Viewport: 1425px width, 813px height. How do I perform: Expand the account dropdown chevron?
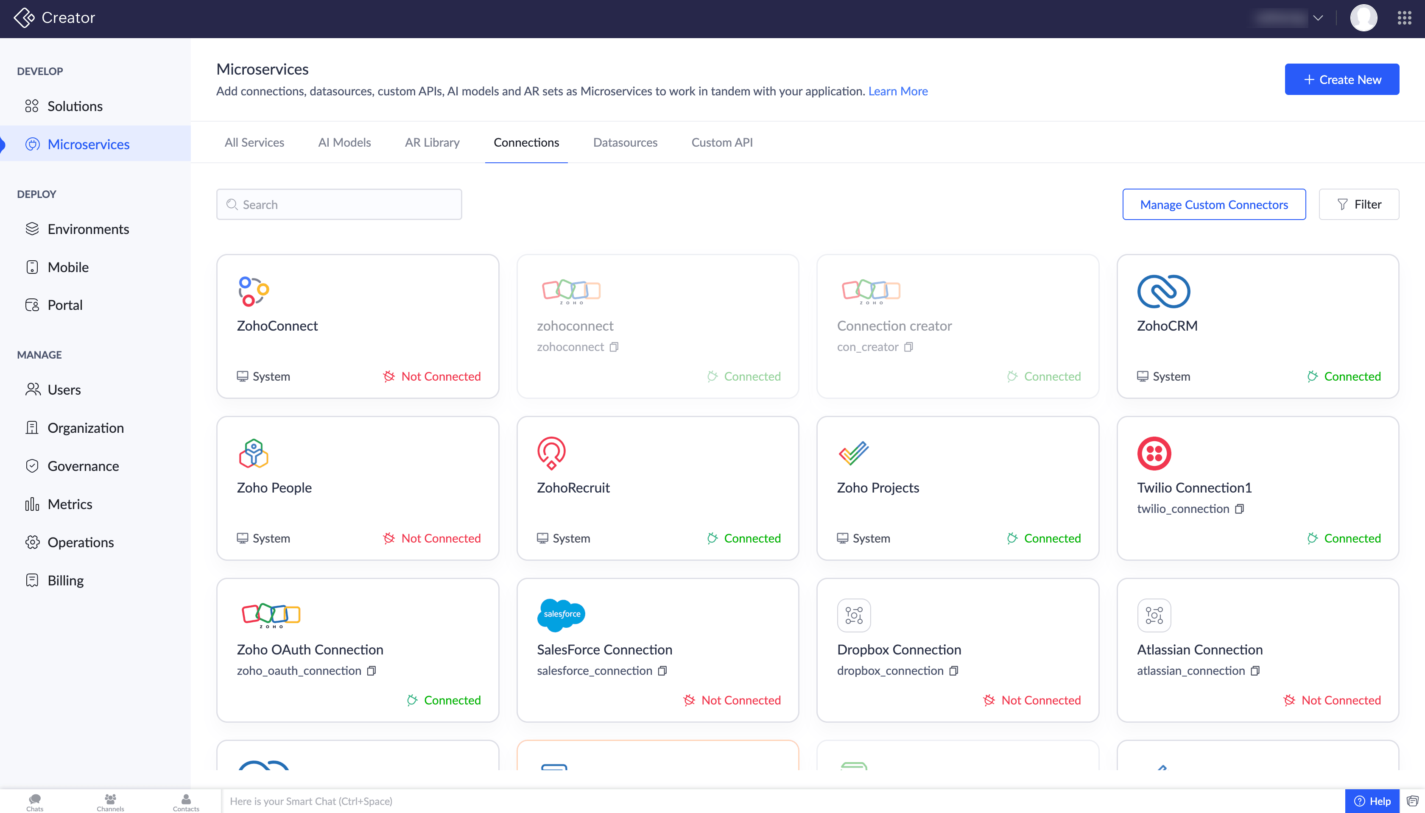tap(1318, 18)
